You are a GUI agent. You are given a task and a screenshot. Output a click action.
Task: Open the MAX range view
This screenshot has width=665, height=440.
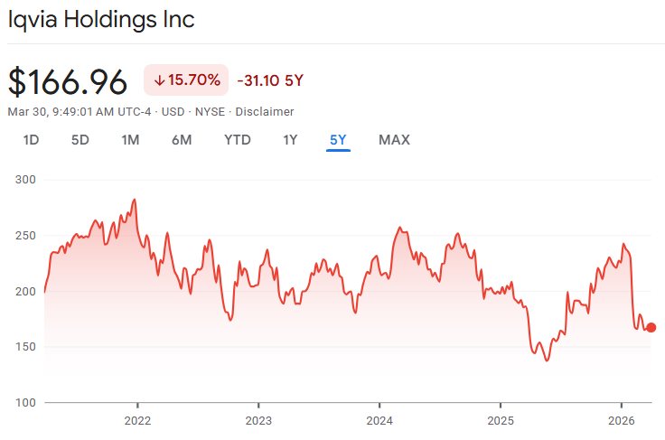pyautogui.click(x=394, y=140)
